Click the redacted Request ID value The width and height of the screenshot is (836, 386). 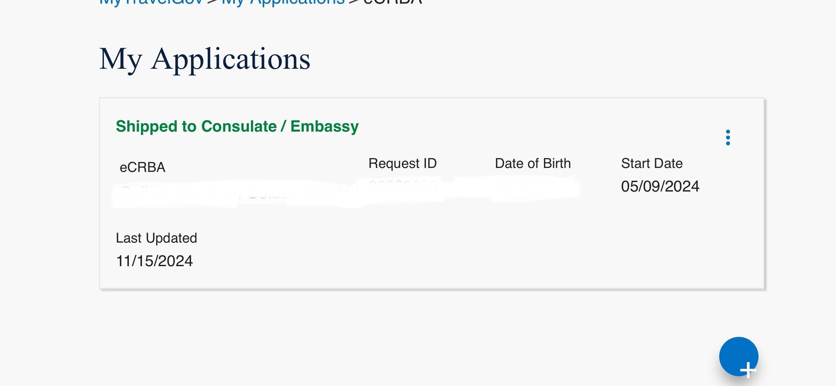pyautogui.click(x=403, y=186)
